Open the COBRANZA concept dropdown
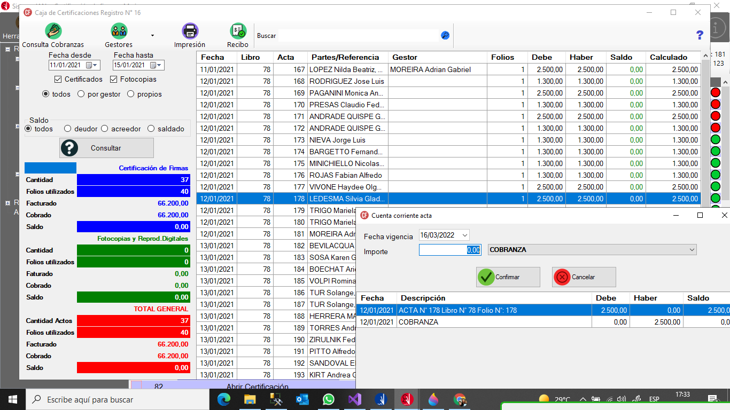Viewport: 730px width, 410px height. (692, 250)
